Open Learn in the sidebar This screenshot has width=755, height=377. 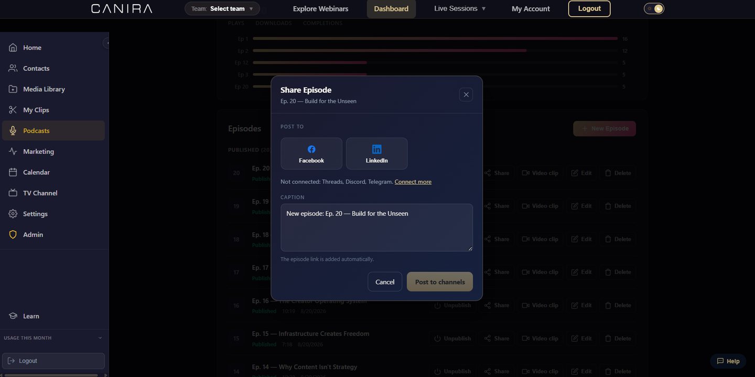(53, 316)
